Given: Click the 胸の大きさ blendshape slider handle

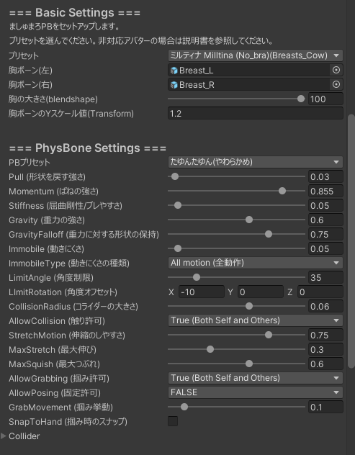Looking at the screenshot, I should pyautogui.click(x=301, y=99).
